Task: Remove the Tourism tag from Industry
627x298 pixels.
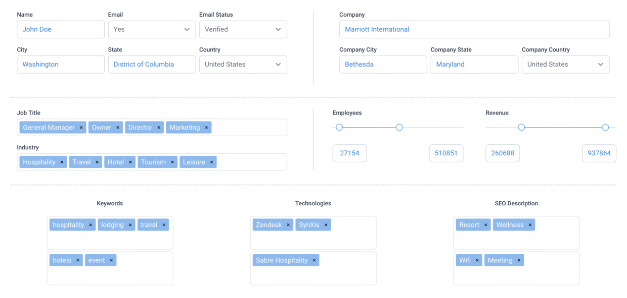Action: point(171,162)
